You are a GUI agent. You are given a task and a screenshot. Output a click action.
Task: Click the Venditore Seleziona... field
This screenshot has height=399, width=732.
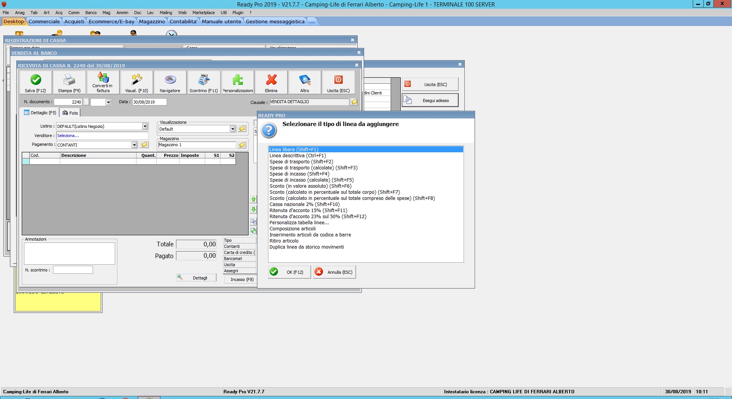tap(102, 136)
